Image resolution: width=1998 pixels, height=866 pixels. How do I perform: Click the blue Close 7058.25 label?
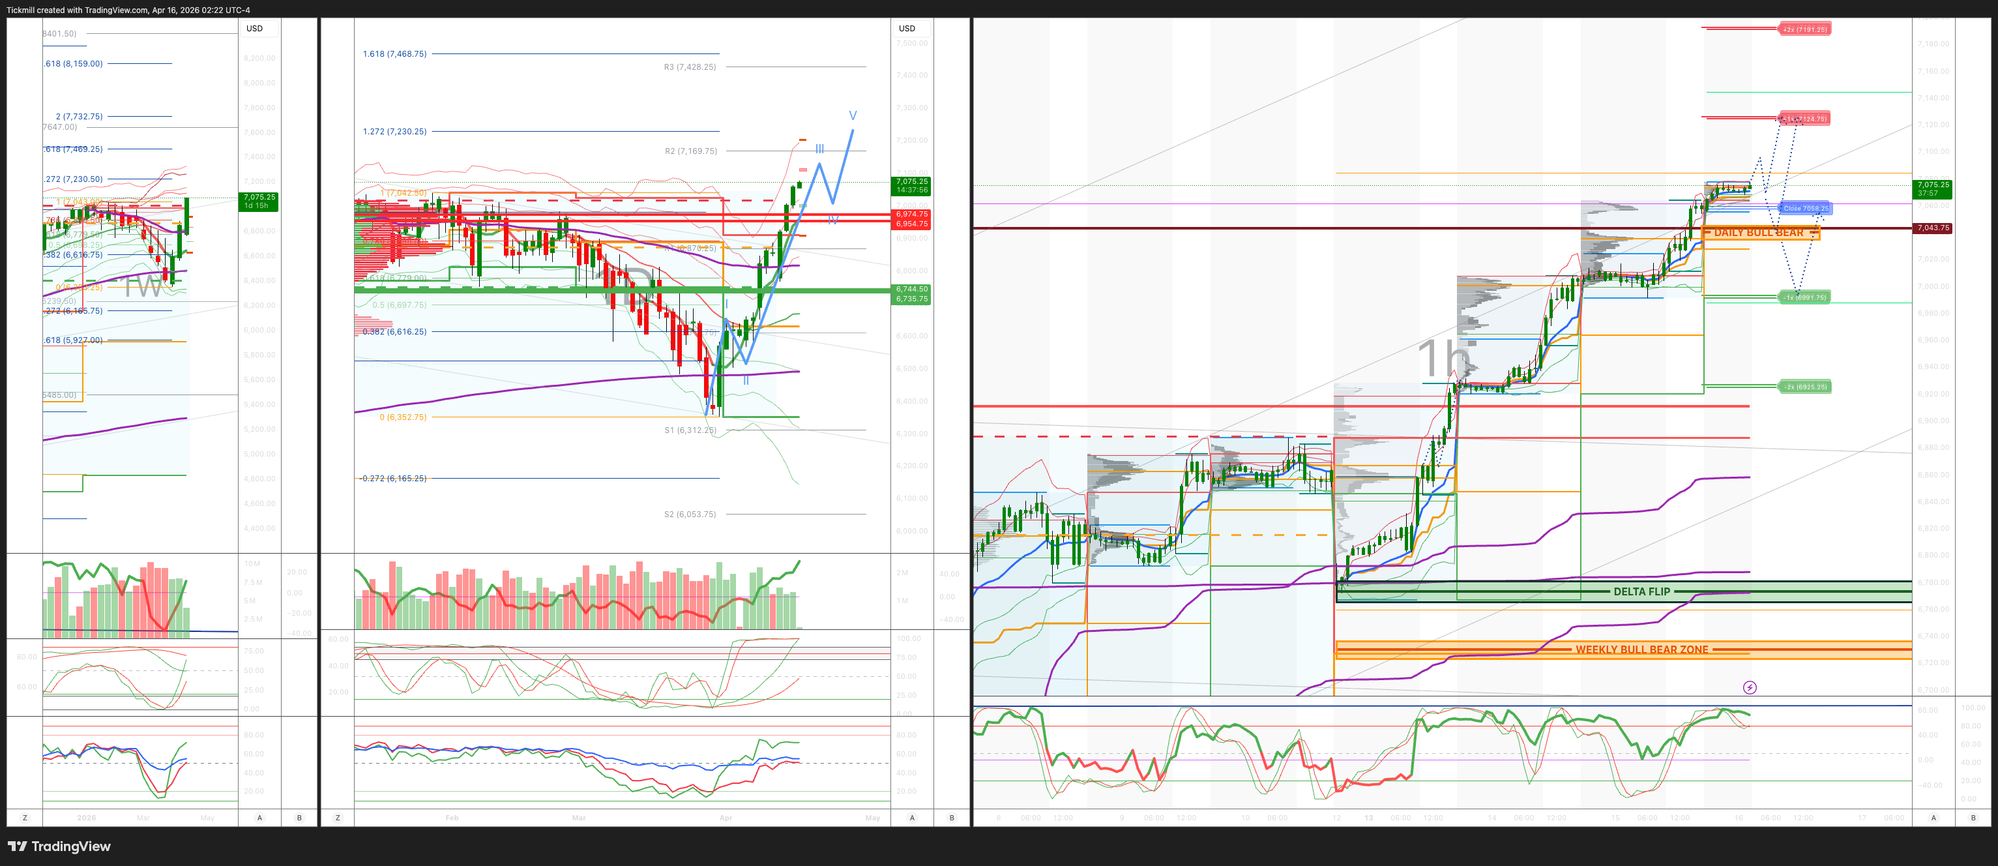point(1805,208)
